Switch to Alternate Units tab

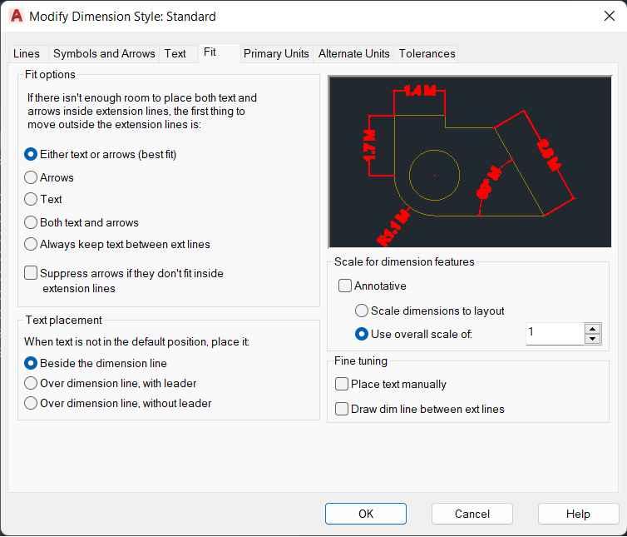354,53
